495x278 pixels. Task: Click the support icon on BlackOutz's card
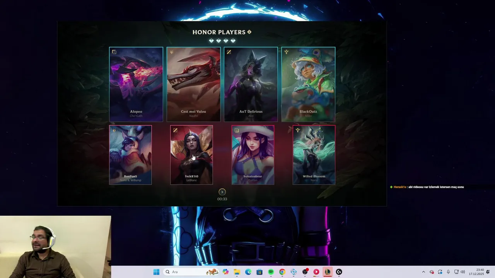coord(287,52)
